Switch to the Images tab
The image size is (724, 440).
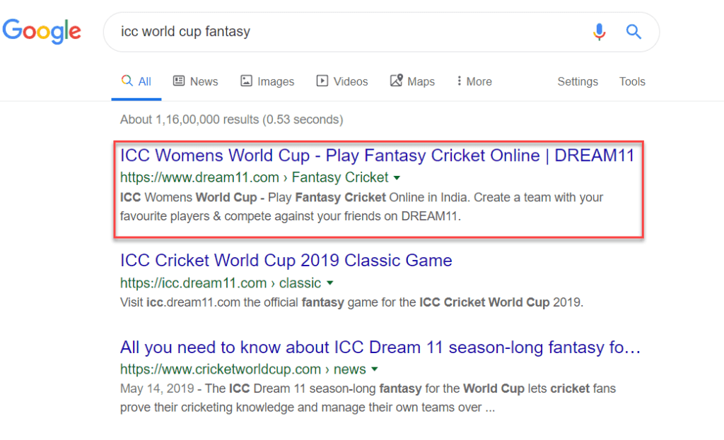[x=267, y=82]
